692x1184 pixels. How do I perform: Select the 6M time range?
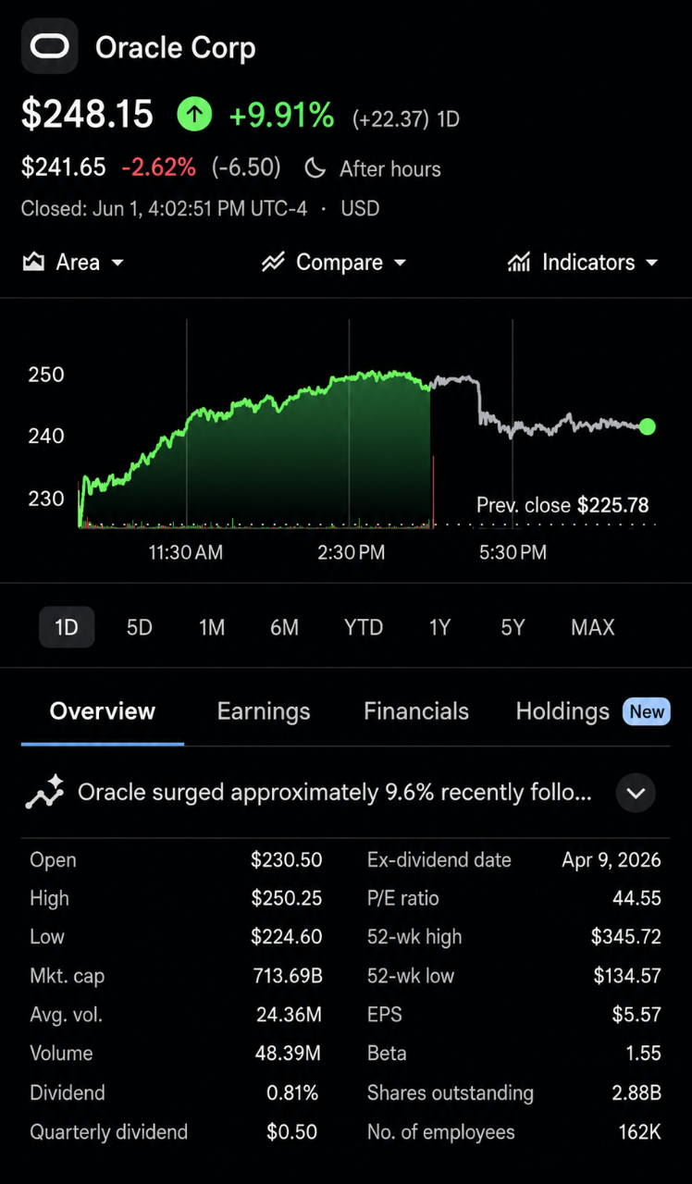point(284,627)
